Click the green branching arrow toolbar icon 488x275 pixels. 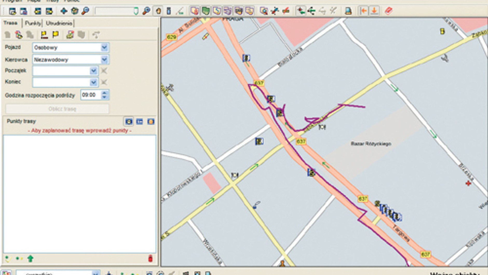click(x=311, y=11)
